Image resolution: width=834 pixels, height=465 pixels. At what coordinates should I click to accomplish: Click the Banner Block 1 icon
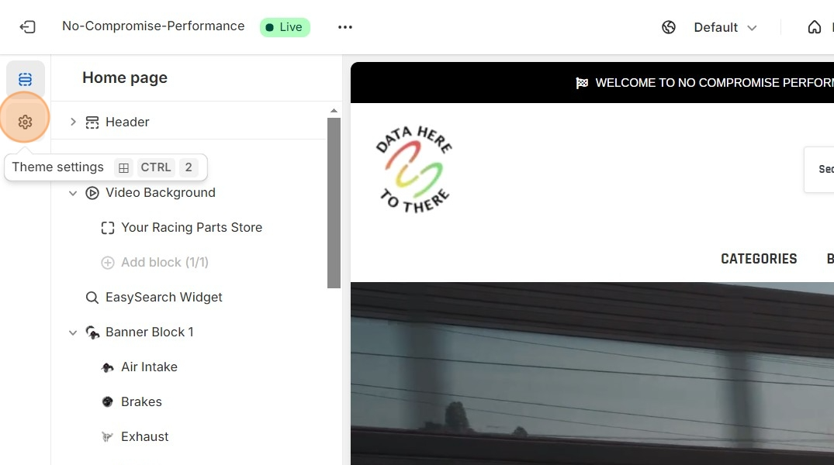92,332
